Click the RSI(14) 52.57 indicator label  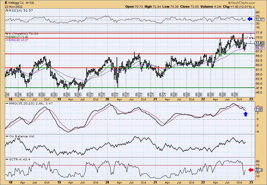20,11
